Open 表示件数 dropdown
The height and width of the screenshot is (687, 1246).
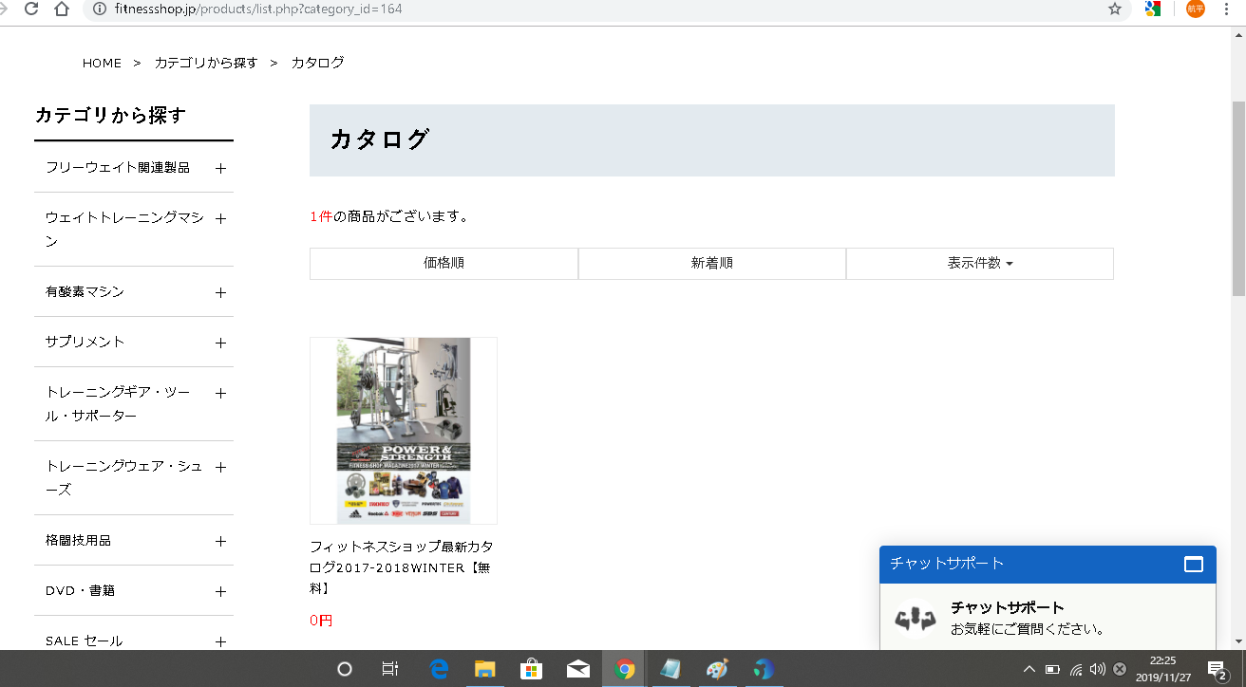pos(980,264)
